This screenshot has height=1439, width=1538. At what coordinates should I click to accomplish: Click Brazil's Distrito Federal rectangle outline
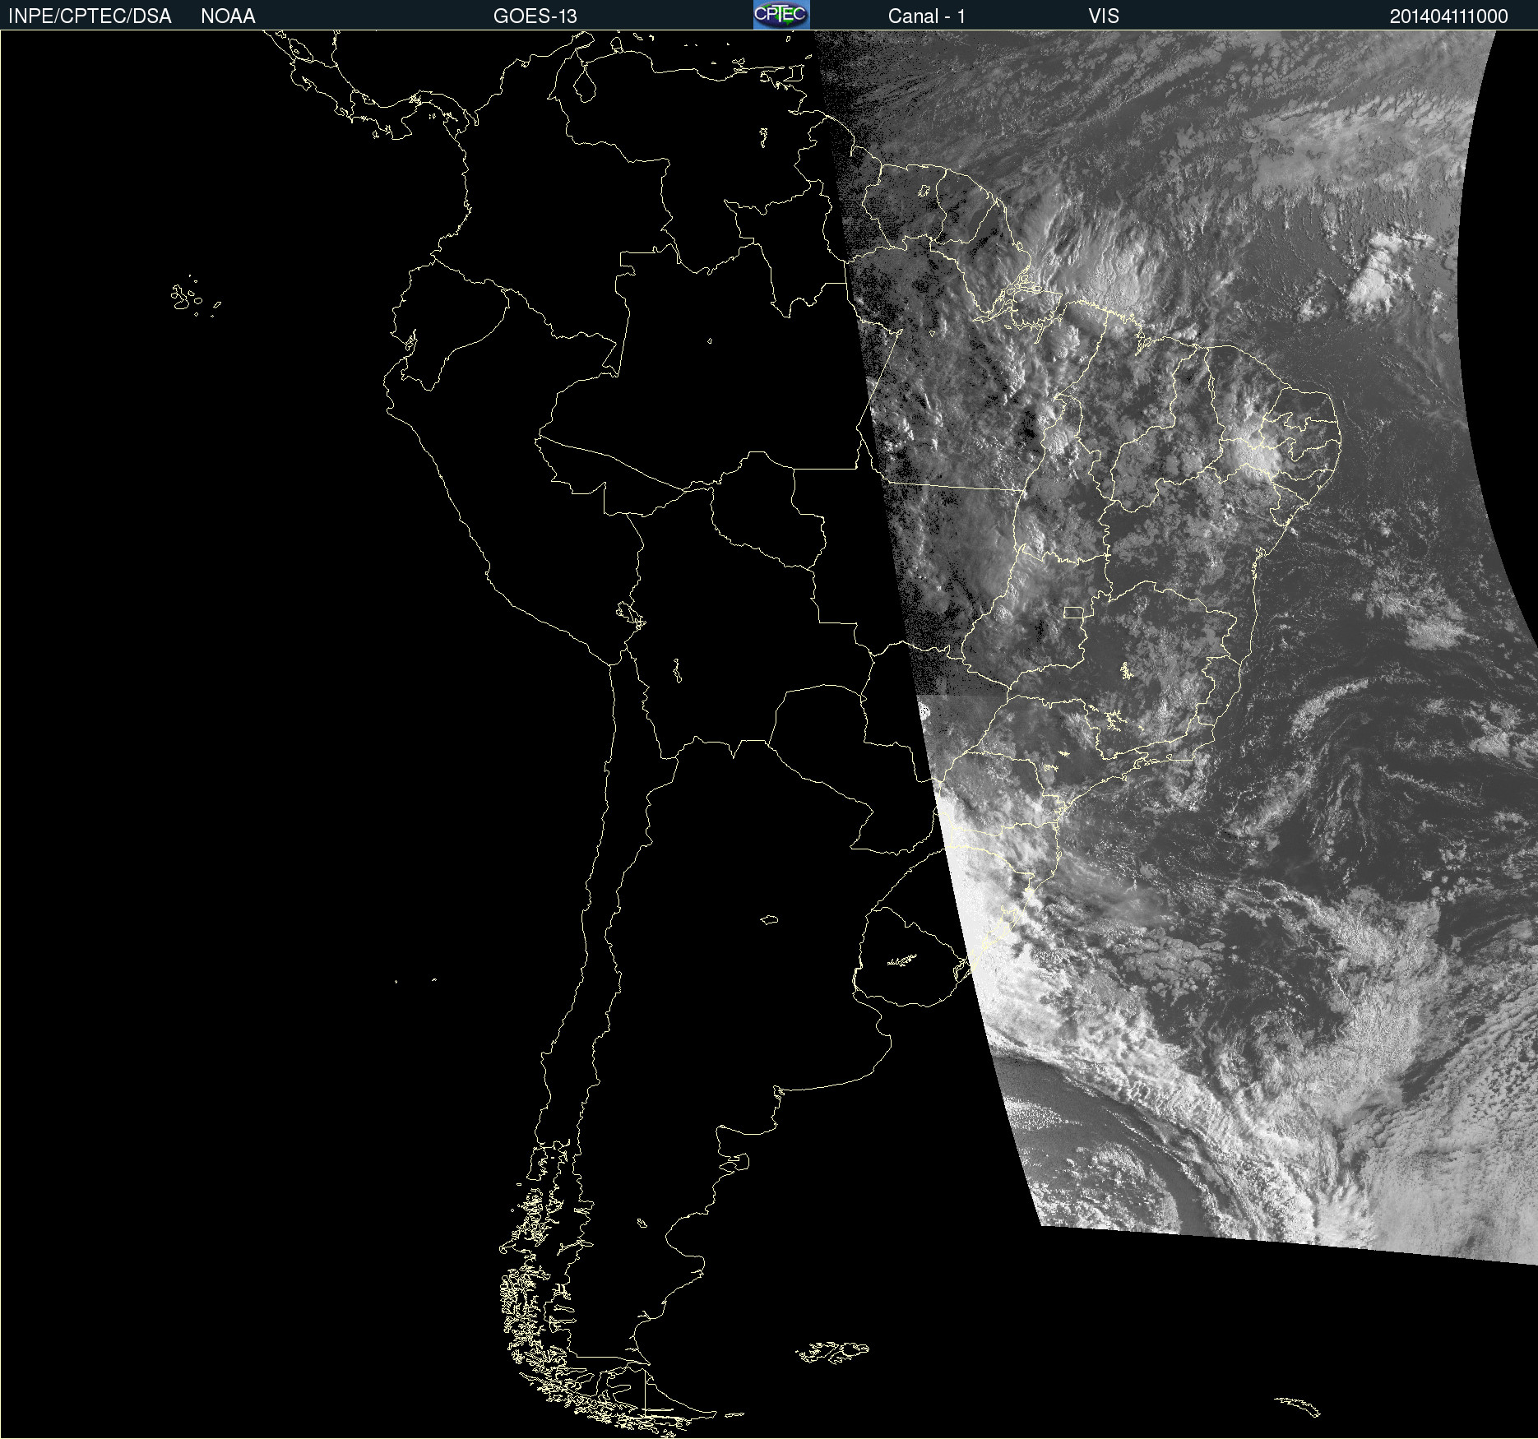coord(1073,613)
